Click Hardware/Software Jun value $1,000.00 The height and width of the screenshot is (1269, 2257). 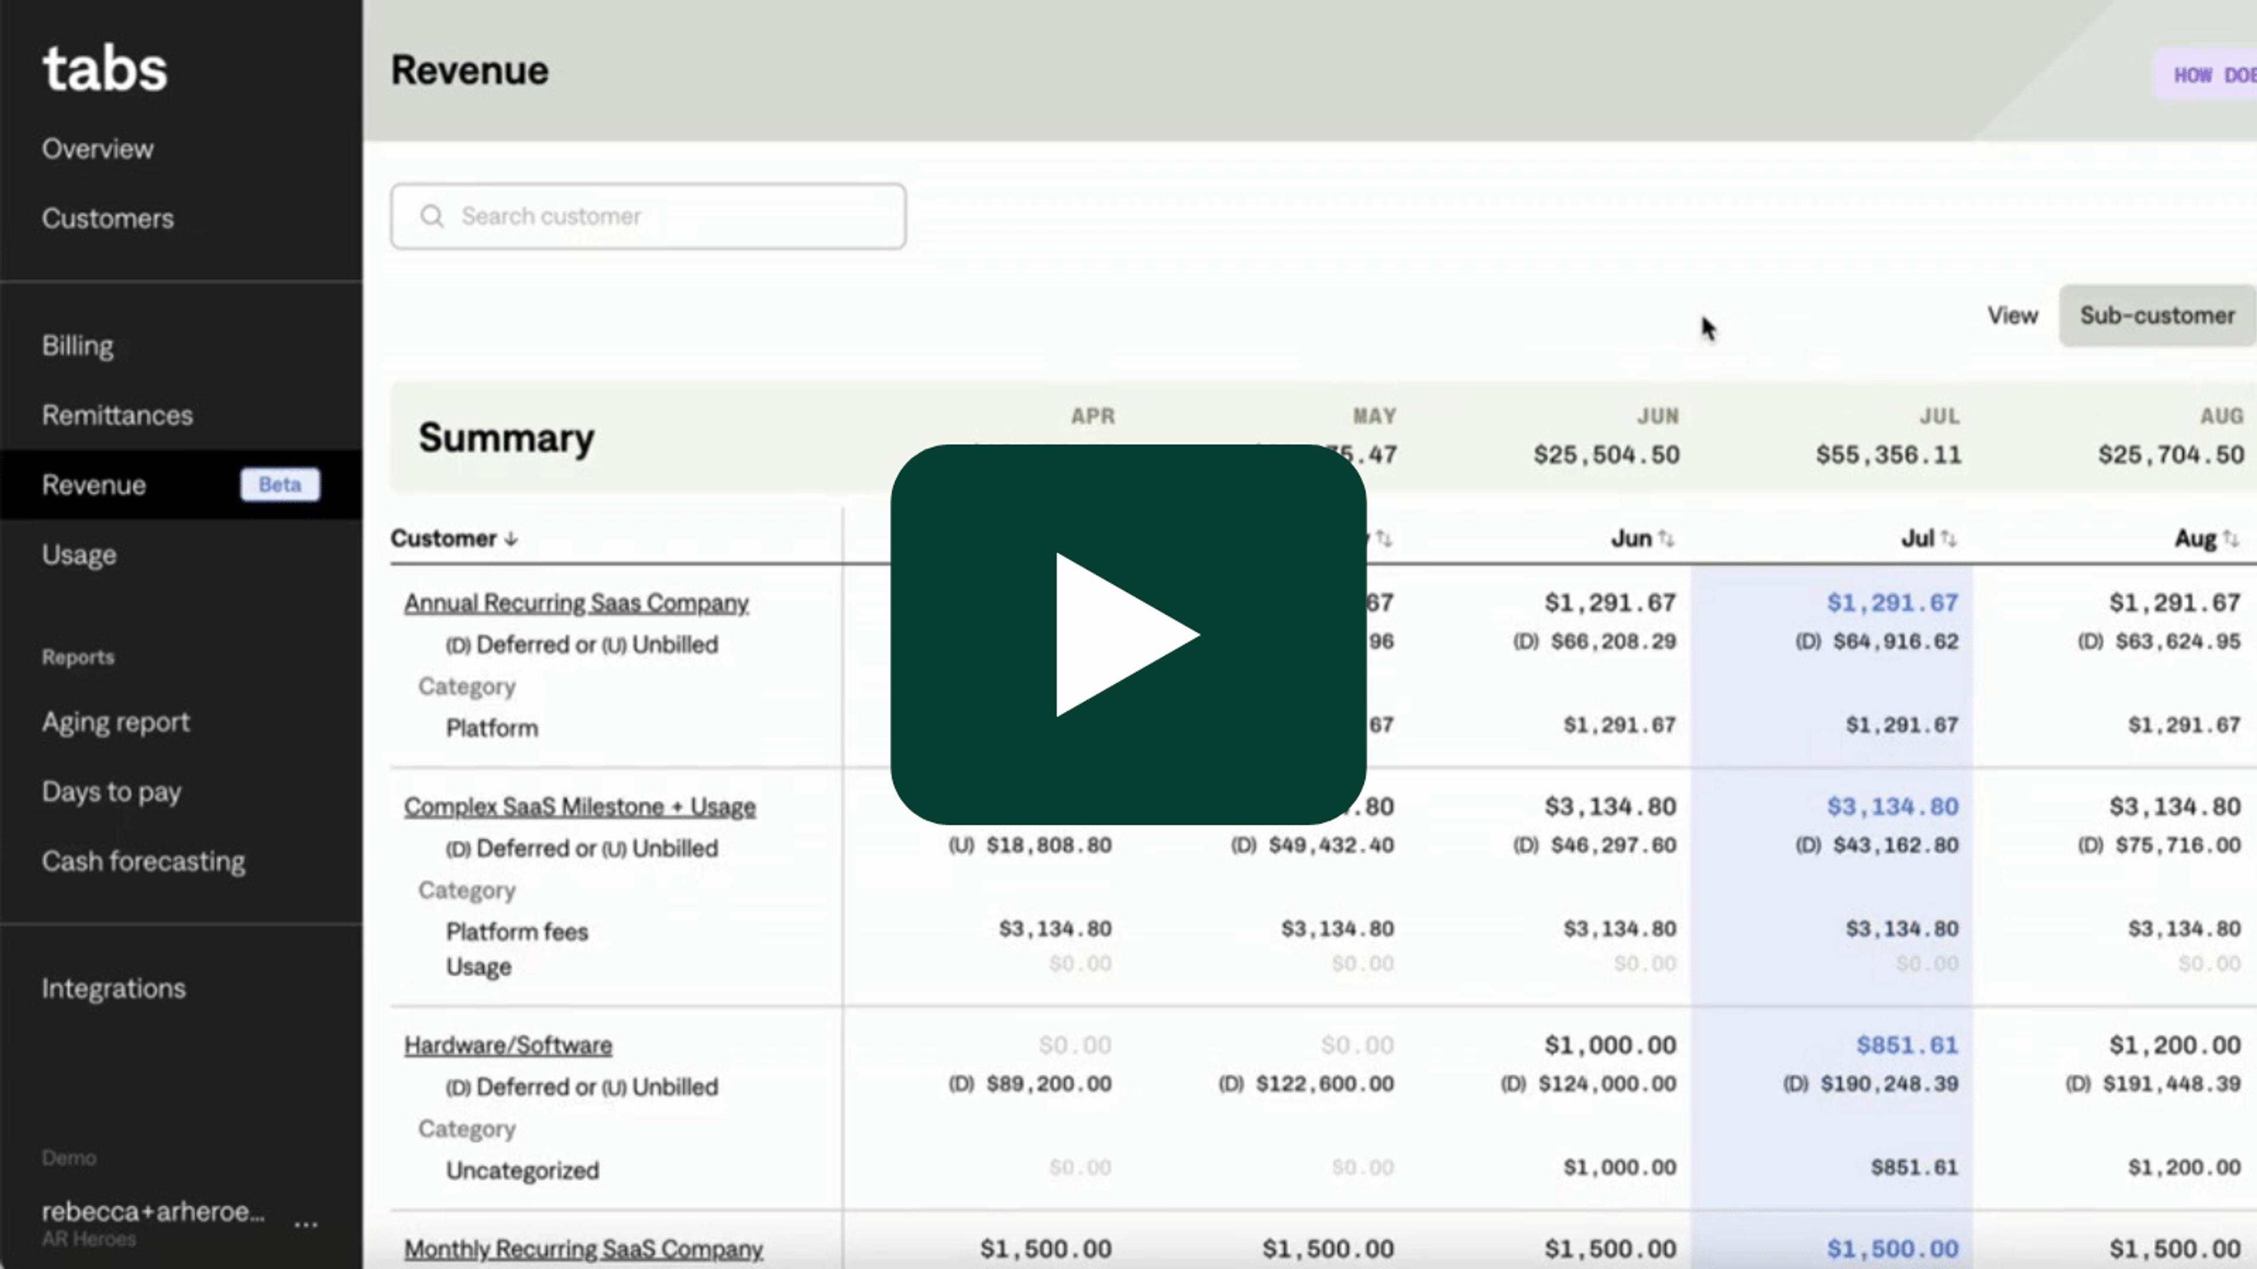tap(1610, 1046)
